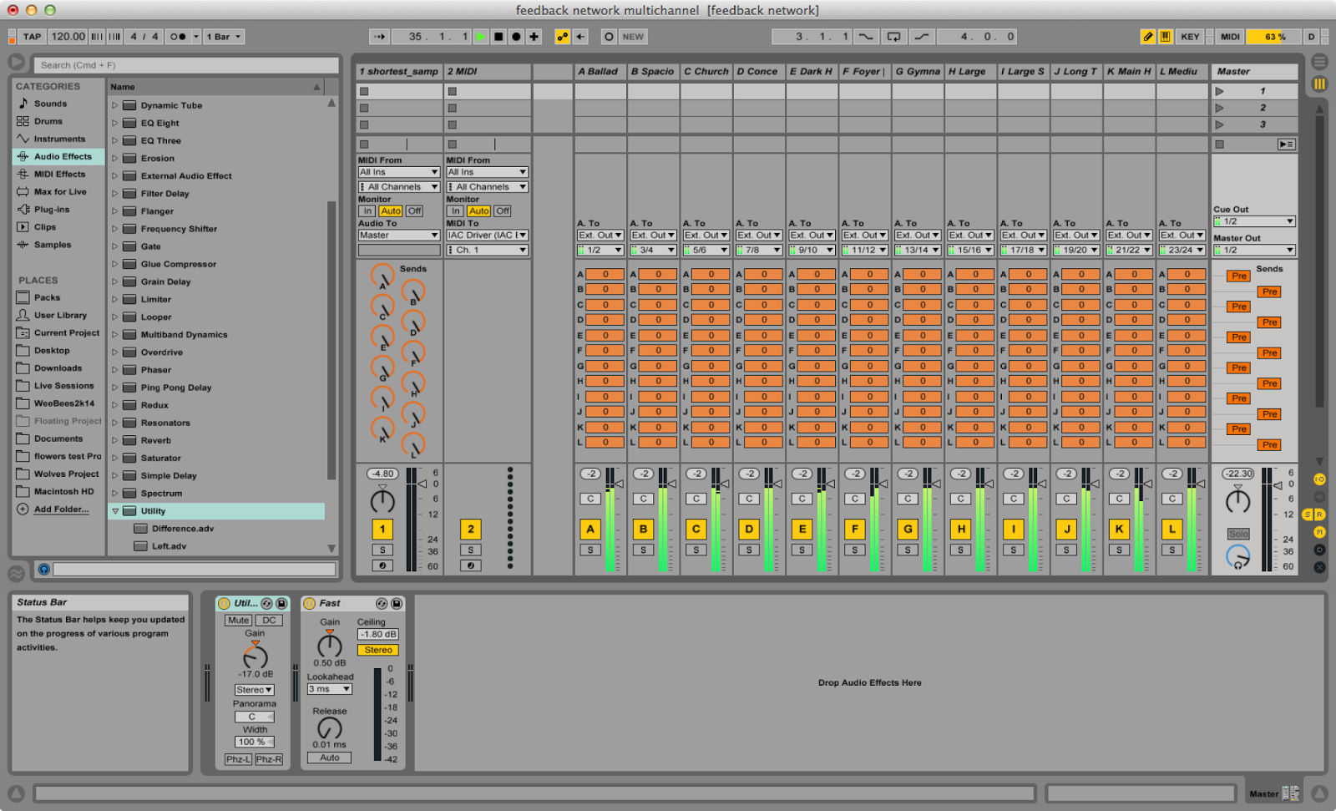The height and width of the screenshot is (811, 1336).
Task: Click the TAP tempo button
Action: pyautogui.click(x=33, y=37)
